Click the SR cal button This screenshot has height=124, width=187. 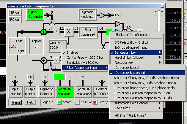[15, 12]
